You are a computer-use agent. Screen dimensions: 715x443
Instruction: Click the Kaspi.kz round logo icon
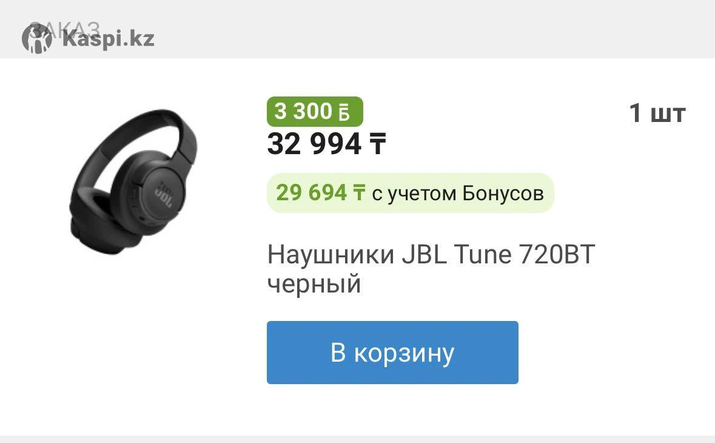coord(37,39)
